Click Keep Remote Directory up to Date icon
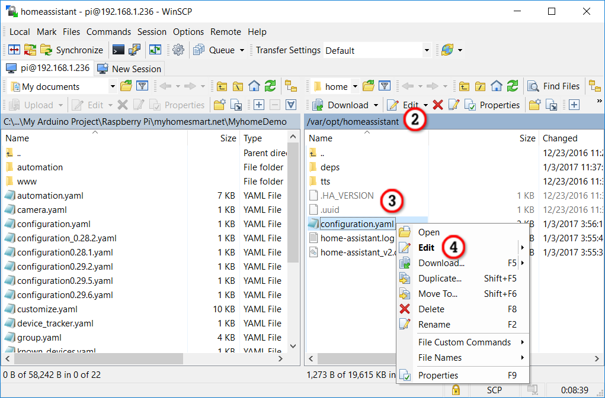This screenshot has width=605, height=398. tap(30, 50)
